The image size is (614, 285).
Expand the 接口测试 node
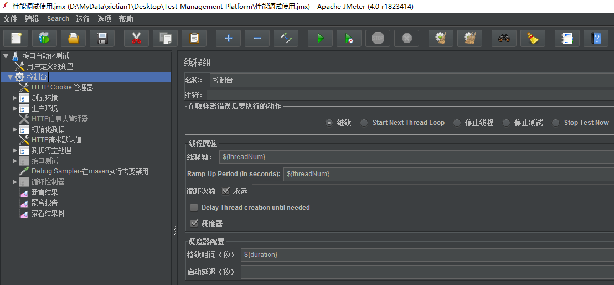(15, 161)
